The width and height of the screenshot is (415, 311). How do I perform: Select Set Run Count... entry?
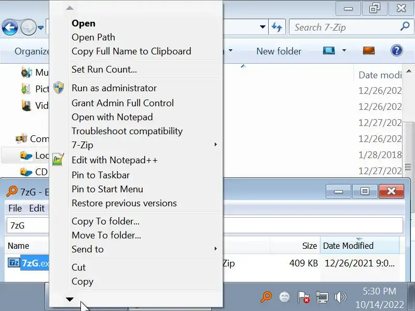point(104,69)
